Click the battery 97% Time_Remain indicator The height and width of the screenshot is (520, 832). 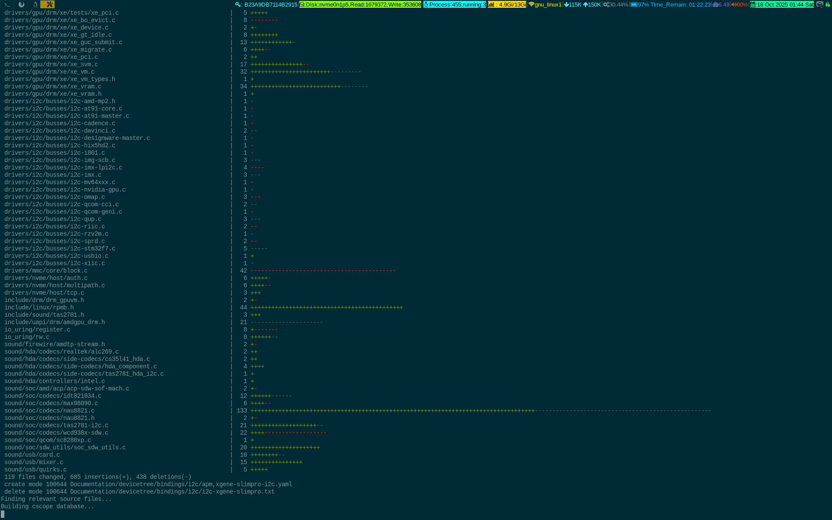coord(670,4)
